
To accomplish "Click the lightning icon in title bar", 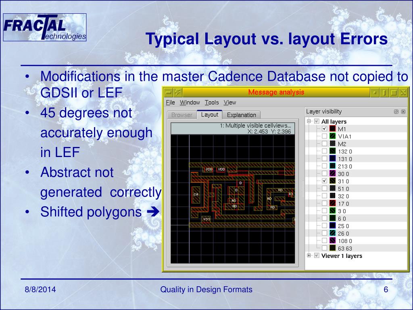I will click(178, 92).
